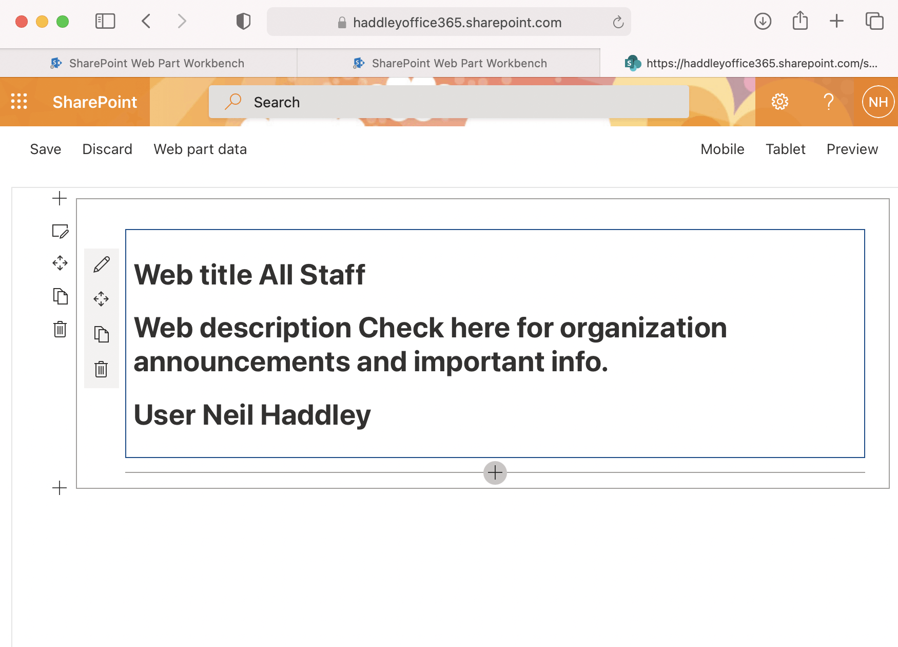Click the SharePoint search box
This screenshot has height=647, width=898.
tap(449, 102)
